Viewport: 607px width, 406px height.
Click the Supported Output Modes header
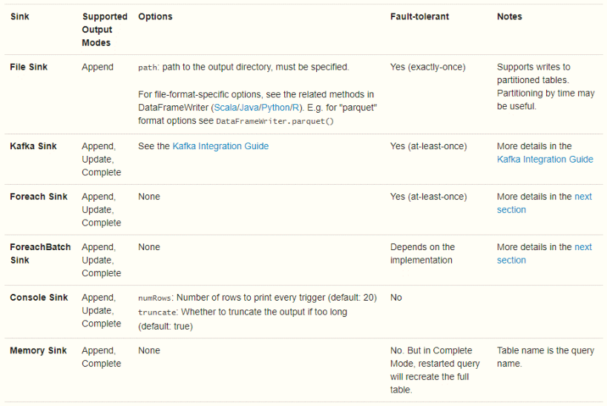pyautogui.click(x=105, y=30)
